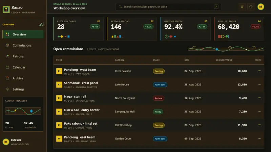Open the Pieces in Carve card
Screen dimensions: 271x152
point(79,29)
